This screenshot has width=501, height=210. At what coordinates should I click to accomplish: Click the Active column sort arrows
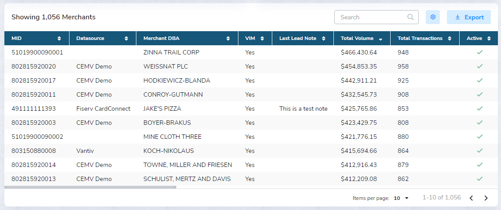489,39
